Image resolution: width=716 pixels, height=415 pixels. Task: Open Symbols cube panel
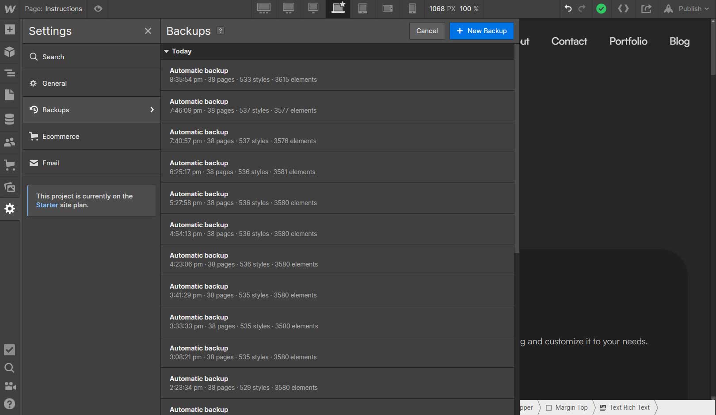9,51
